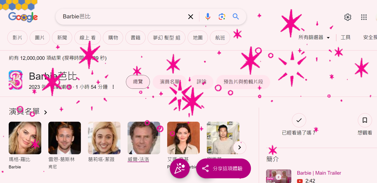Open the three-dot menu beside movie info
377x183 pixels.
coord(113,87)
